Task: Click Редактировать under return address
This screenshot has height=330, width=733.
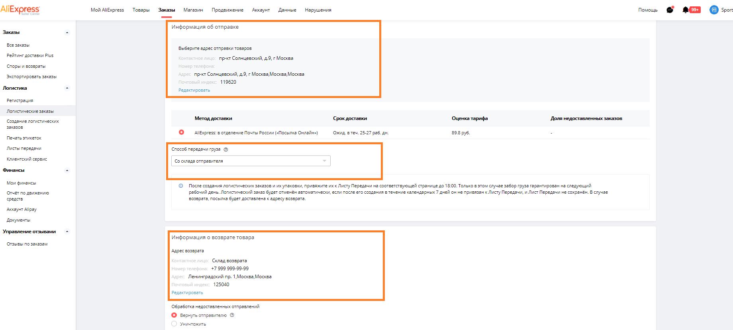Action: pyautogui.click(x=187, y=293)
